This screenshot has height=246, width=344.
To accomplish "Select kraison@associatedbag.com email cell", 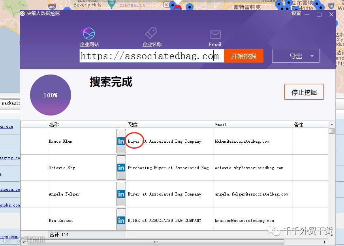I will [x=253, y=219].
